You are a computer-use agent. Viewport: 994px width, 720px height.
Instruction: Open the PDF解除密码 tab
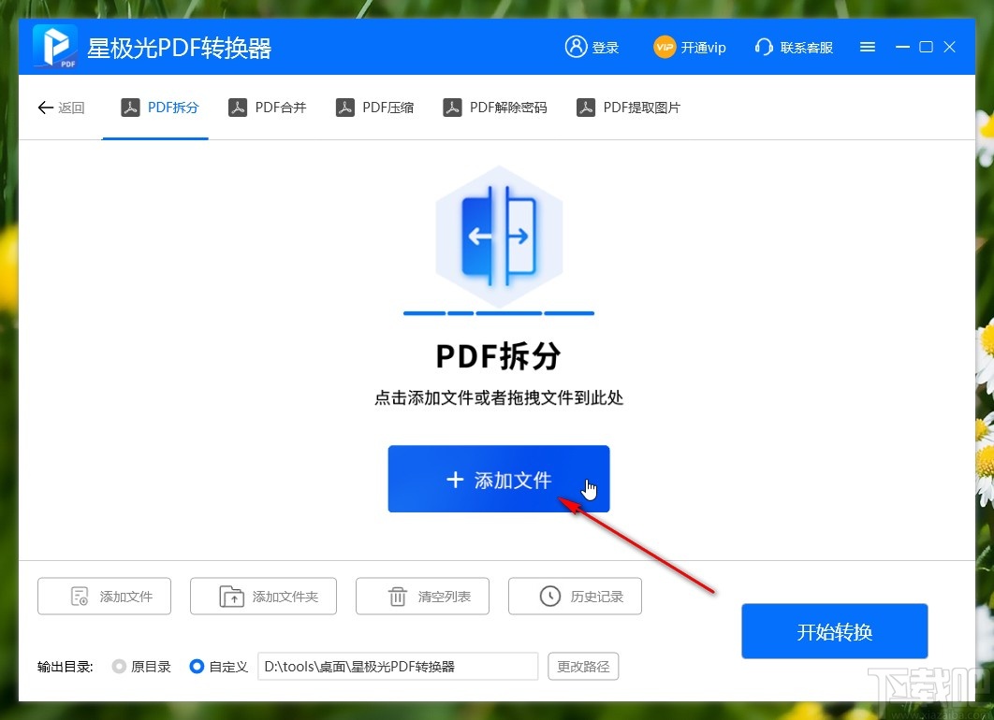pos(495,108)
